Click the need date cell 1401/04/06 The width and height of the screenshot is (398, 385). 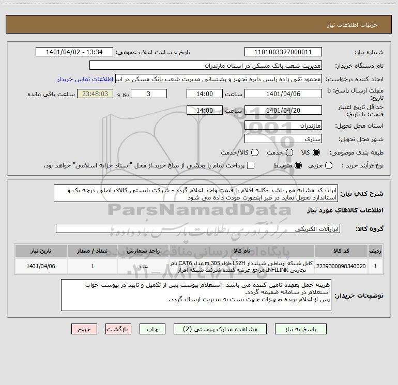41,266
